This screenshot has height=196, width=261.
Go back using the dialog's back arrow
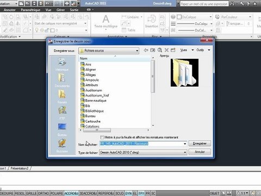pyautogui.click(x=146, y=50)
